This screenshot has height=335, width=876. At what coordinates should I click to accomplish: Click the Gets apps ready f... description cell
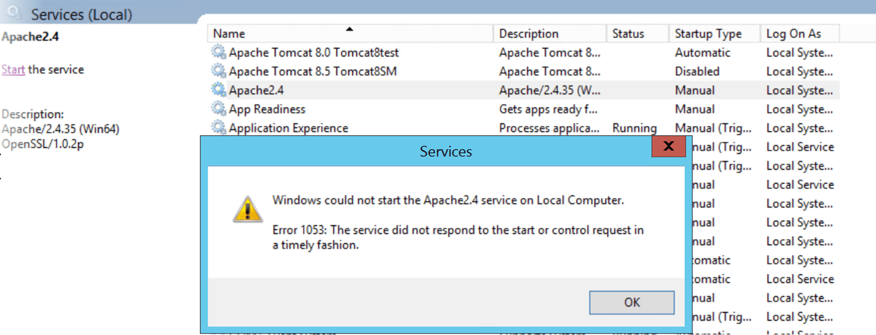(x=548, y=109)
